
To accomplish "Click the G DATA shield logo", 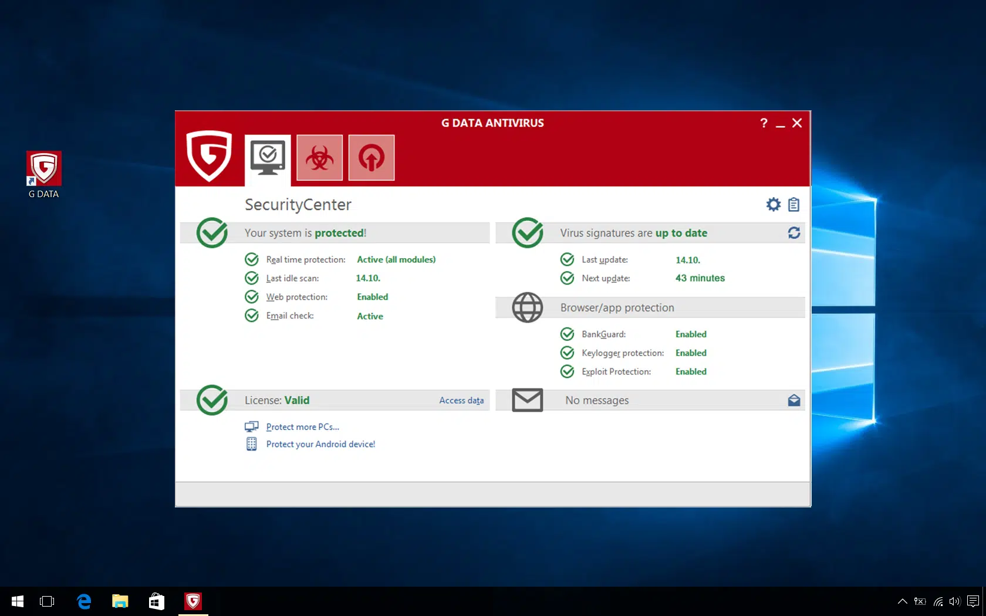I will pos(209,155).
